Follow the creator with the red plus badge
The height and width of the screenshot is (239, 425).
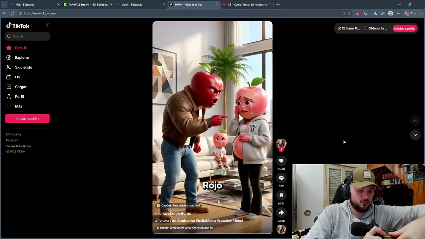tap(281, 149)
